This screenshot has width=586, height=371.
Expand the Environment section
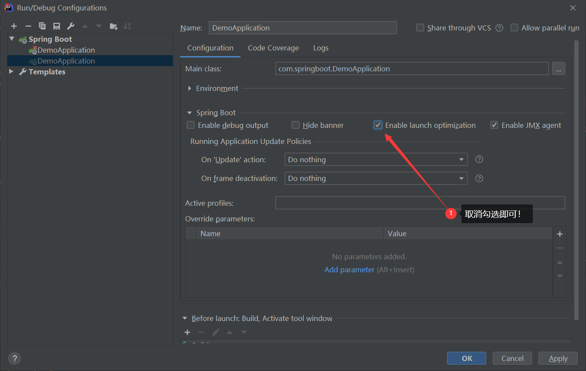(x=190, y=88)
